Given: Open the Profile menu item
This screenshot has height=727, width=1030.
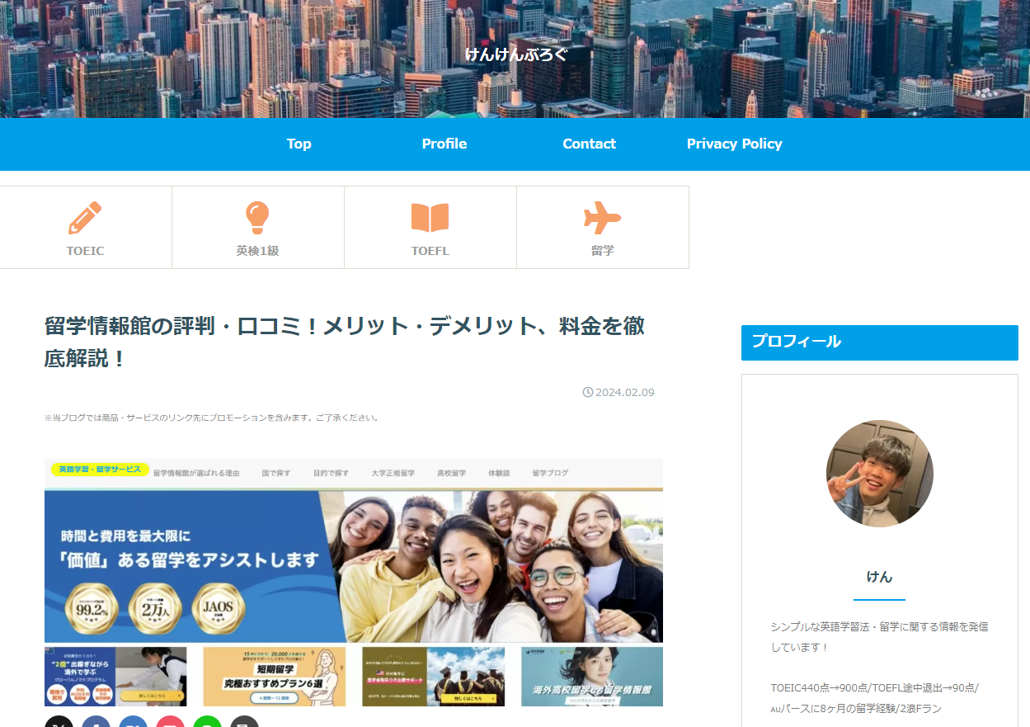Looking at the screenshot, I should click(444, 144).
